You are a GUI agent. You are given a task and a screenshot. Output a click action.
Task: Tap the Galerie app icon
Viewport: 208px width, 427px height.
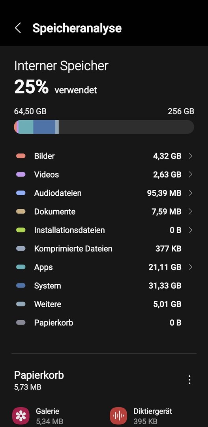pos(21,416)
